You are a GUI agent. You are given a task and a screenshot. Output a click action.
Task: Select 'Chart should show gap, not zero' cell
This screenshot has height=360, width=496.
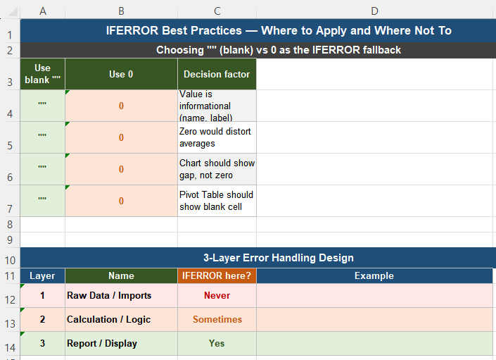coord(217,169)
